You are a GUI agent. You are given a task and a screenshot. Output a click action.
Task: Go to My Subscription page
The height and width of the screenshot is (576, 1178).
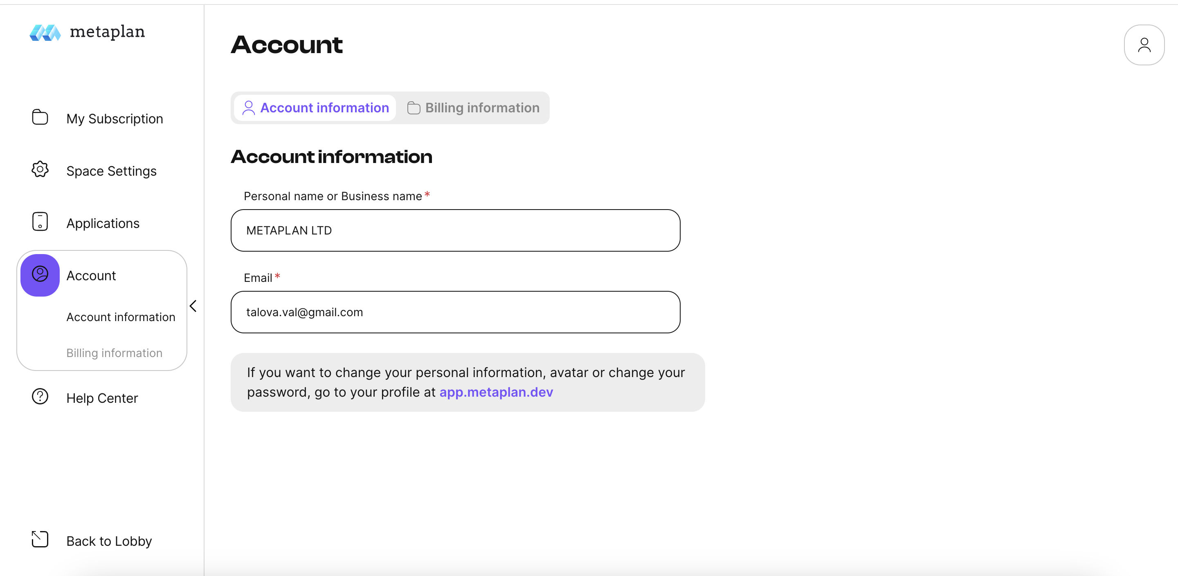(115, 119)
